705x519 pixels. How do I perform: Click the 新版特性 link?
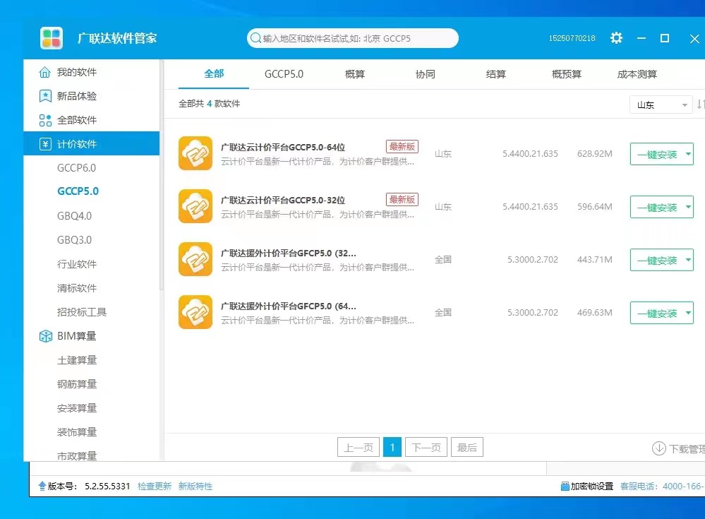[x=195, y=487]
